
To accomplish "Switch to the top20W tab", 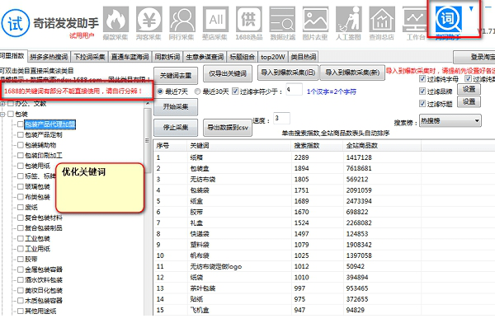I will click(273, 57).
